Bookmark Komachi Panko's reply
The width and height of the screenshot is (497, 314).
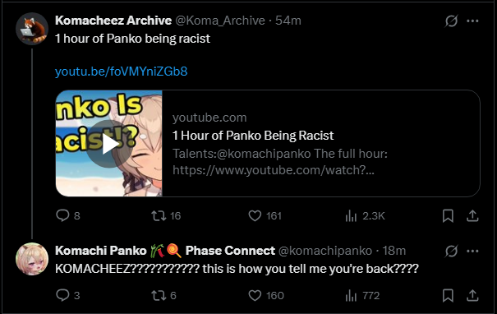click(448, 295)
